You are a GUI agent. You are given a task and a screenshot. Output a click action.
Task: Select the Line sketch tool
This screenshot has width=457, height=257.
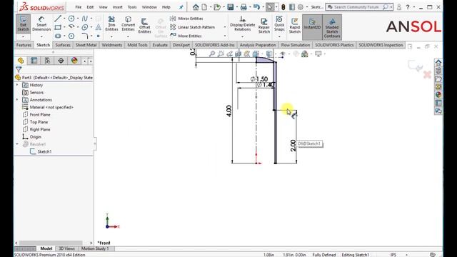pos(58,19)
